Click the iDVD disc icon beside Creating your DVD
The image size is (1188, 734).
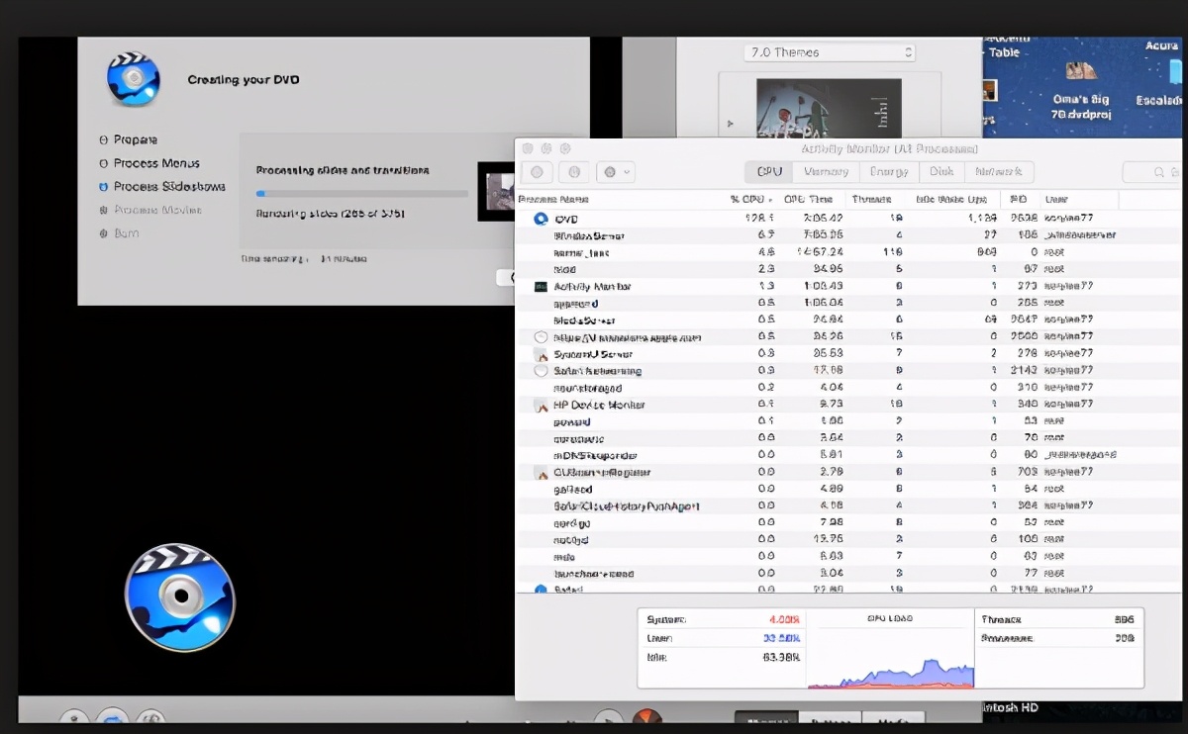click(133, 79)
